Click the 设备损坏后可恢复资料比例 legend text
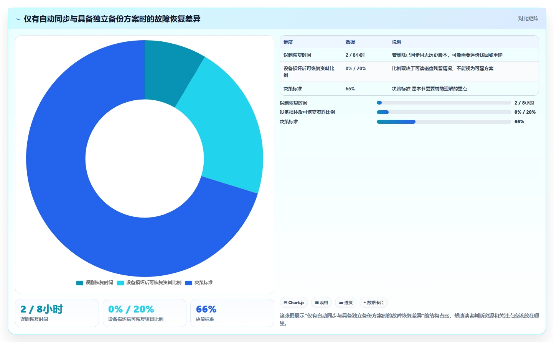This screenshot has height=342, width=554. (154, 283)
